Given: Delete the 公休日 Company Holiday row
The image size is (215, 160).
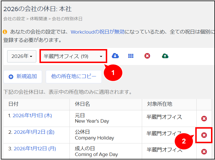Looking at the screenshot, I should (204, 135).
